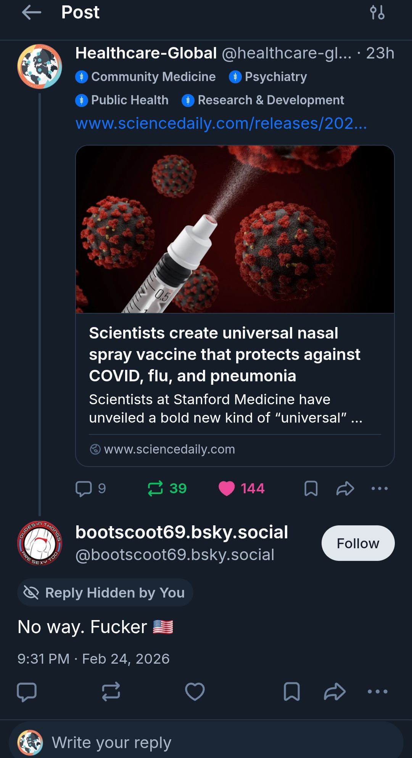Unlike the post with 144 likes

tap(227, 488)
